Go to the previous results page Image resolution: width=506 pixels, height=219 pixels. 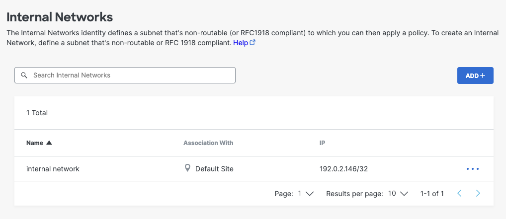pyautogui.click(x=459, y=194)
